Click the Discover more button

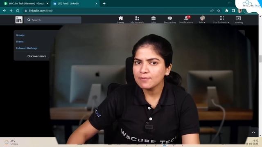pos(37,56)
